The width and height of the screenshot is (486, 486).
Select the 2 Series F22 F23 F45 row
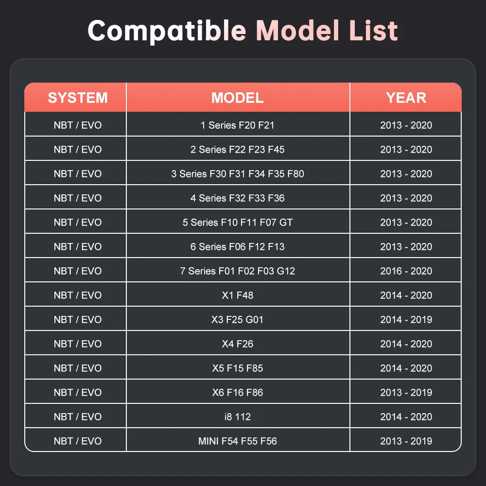[243, 148]
